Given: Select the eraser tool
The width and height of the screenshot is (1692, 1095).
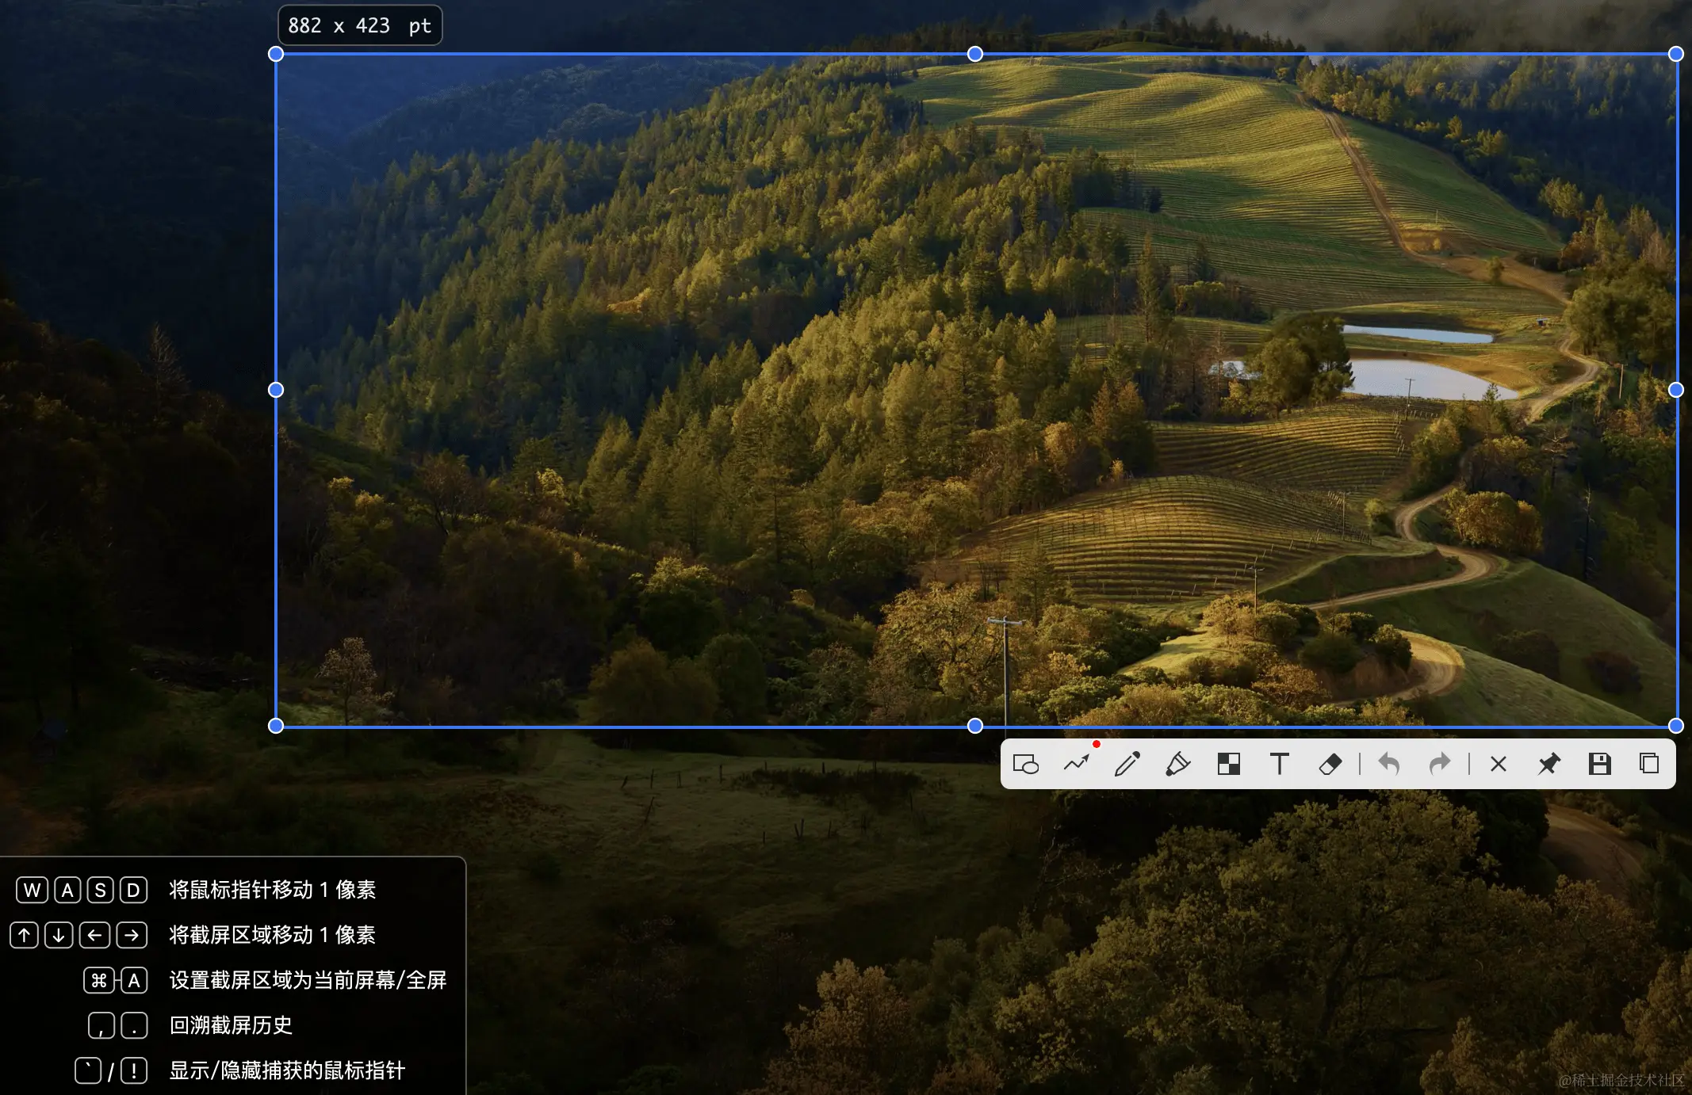Looking at the screenshot, I should (1330, 764).
